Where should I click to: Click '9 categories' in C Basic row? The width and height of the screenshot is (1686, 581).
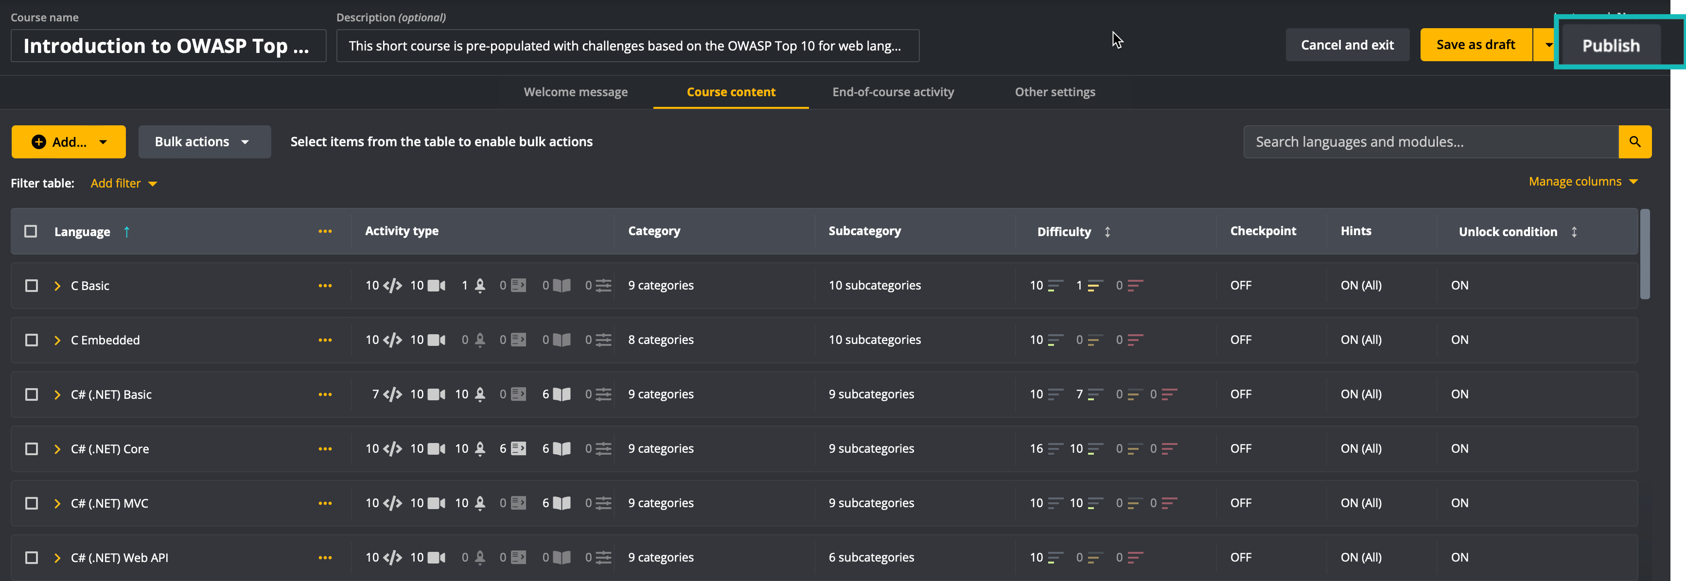click(660, 285)
